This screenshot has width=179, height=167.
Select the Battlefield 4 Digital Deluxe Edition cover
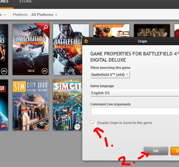(68, 49)
